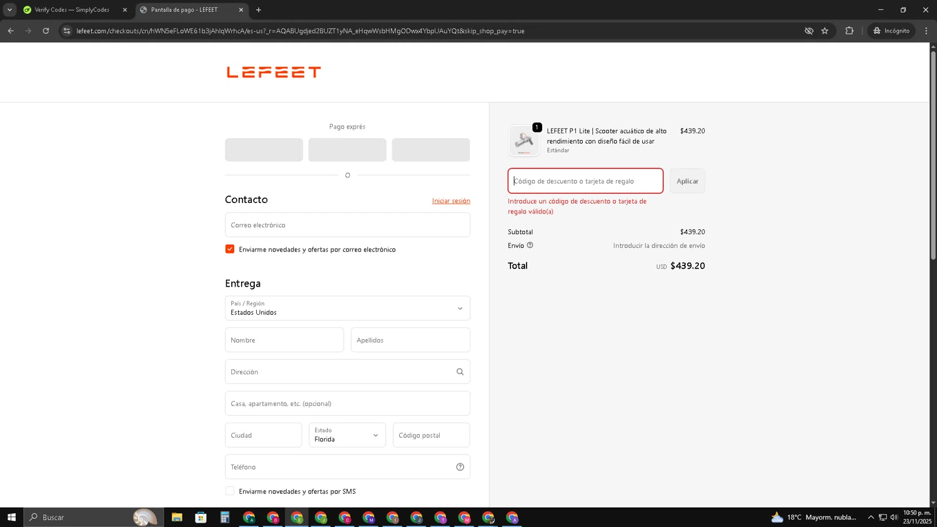937x527 pixels.
Task: Click the Windows Buscar search box
Action: pyautogui.click(x=94, y=517)
